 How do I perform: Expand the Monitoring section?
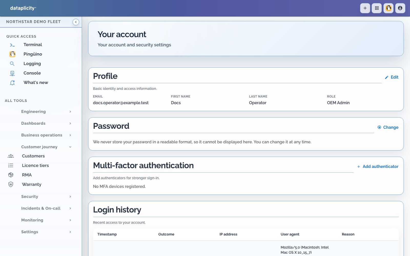pyautogui.click(x=46, y=220)
